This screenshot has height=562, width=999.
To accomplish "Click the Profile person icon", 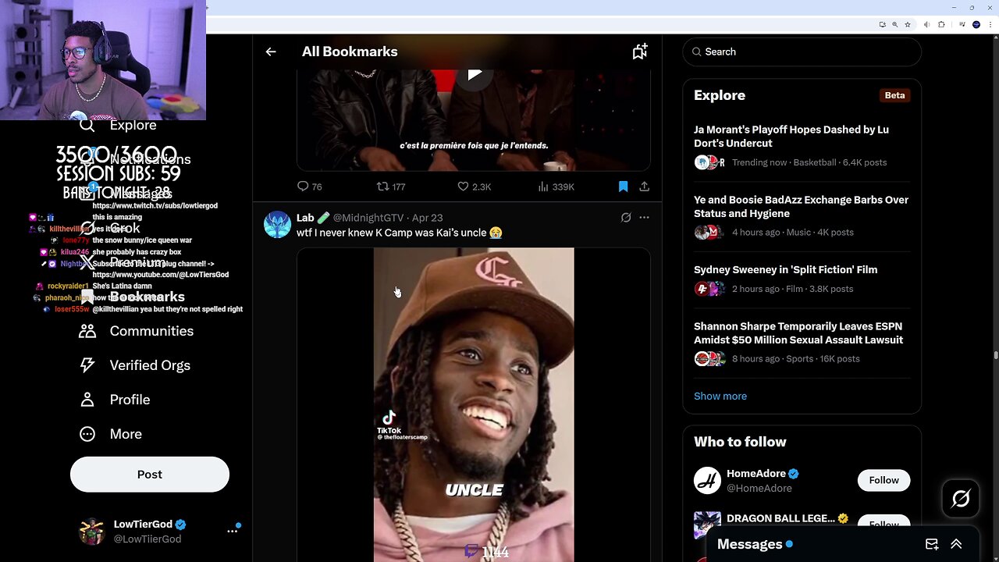I will 87,400.
